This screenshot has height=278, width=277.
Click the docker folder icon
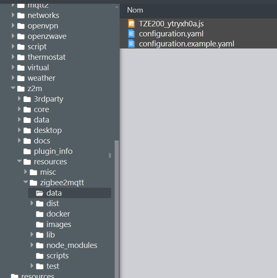[x=40, y=214]
